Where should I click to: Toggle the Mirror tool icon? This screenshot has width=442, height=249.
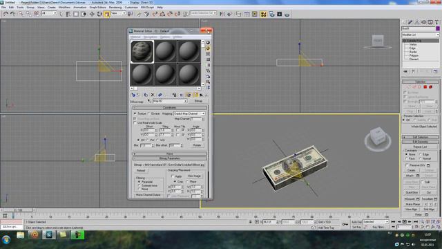pyautogui.click(x=222, y=14)
